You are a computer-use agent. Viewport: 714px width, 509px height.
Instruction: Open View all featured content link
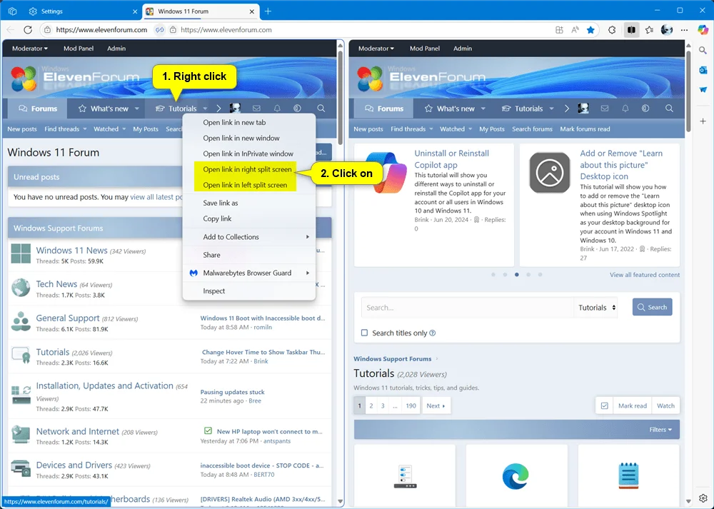[644, 275]
